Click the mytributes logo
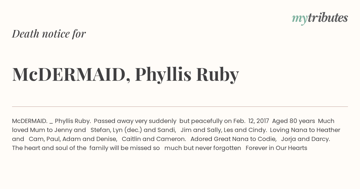The image size is (360, 189). 320,19
